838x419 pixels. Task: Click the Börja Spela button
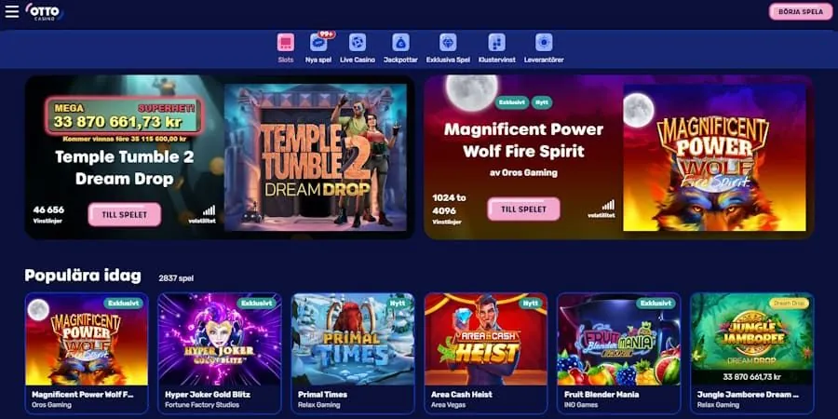(x=801, y=12)
